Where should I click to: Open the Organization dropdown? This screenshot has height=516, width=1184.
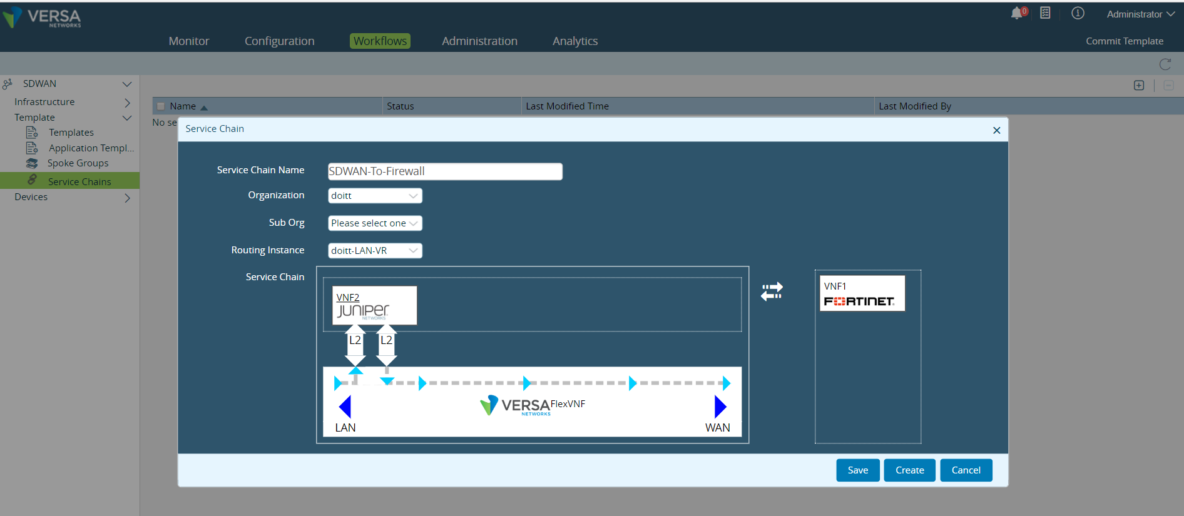375,196
